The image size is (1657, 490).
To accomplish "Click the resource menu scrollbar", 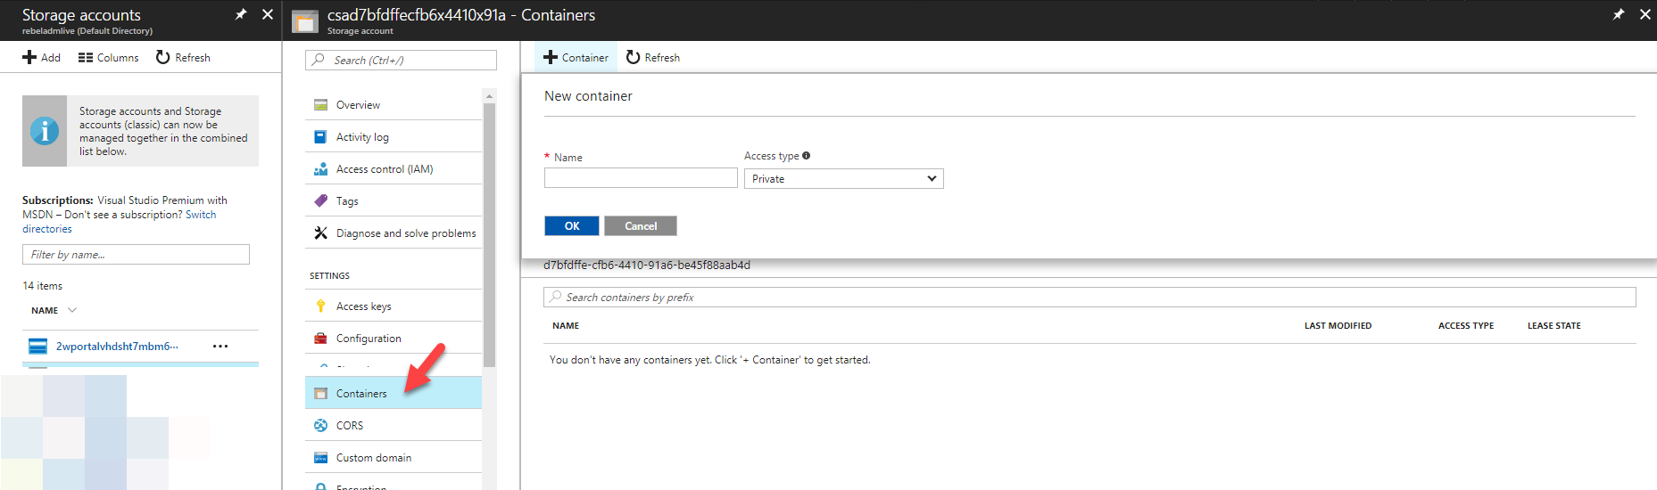I will click(489, 235).
